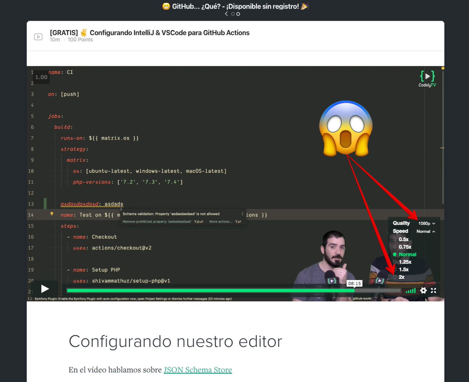This screenshot has height=382, width=469.
Task: Select 1.25x playback speed
Action: coord(402,262)
